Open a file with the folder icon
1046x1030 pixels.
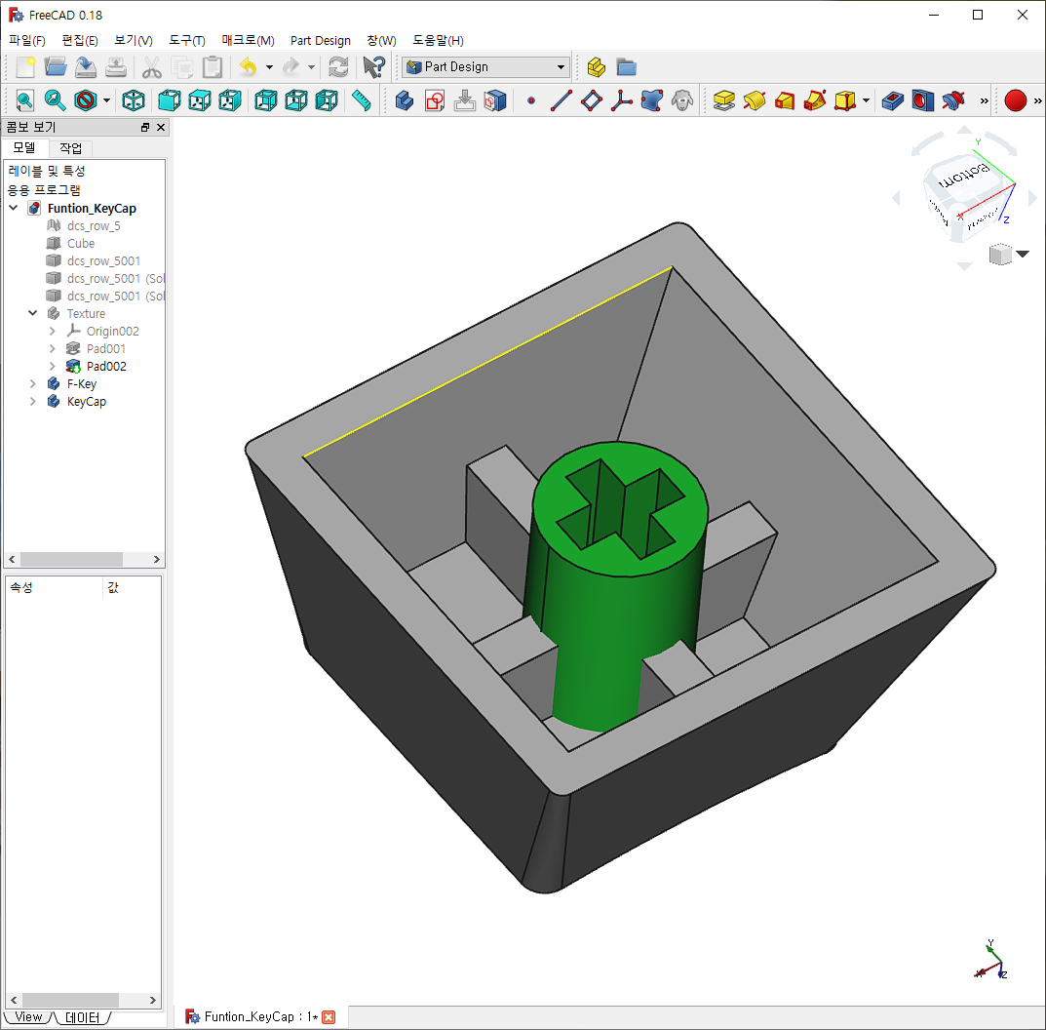pos(56,67)
